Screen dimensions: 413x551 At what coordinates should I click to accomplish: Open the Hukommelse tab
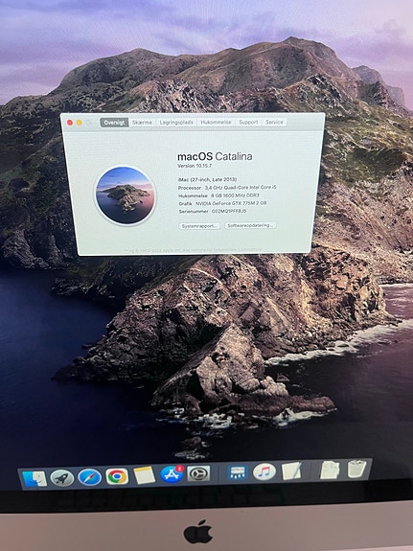point(216,123)
